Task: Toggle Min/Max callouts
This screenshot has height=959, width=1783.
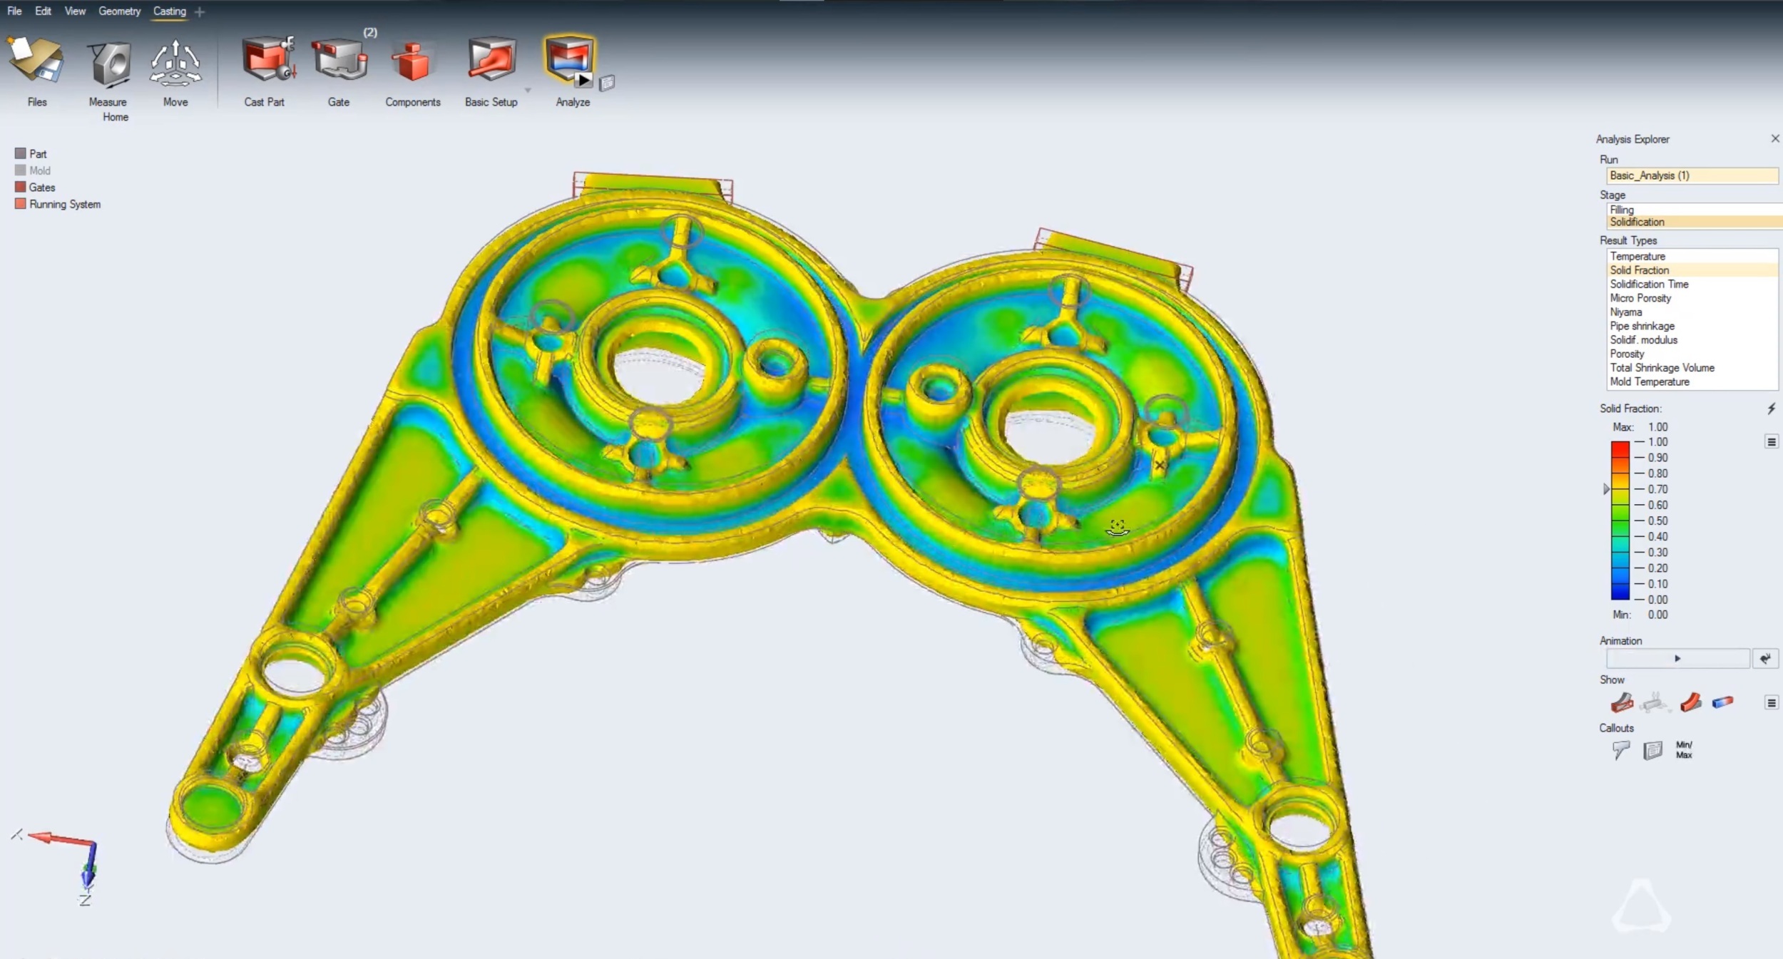Action: tap(1684, 750)
